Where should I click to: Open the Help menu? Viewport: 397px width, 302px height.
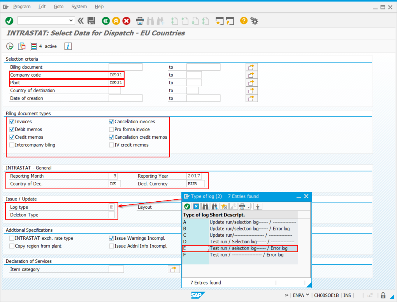pos(99,7)
